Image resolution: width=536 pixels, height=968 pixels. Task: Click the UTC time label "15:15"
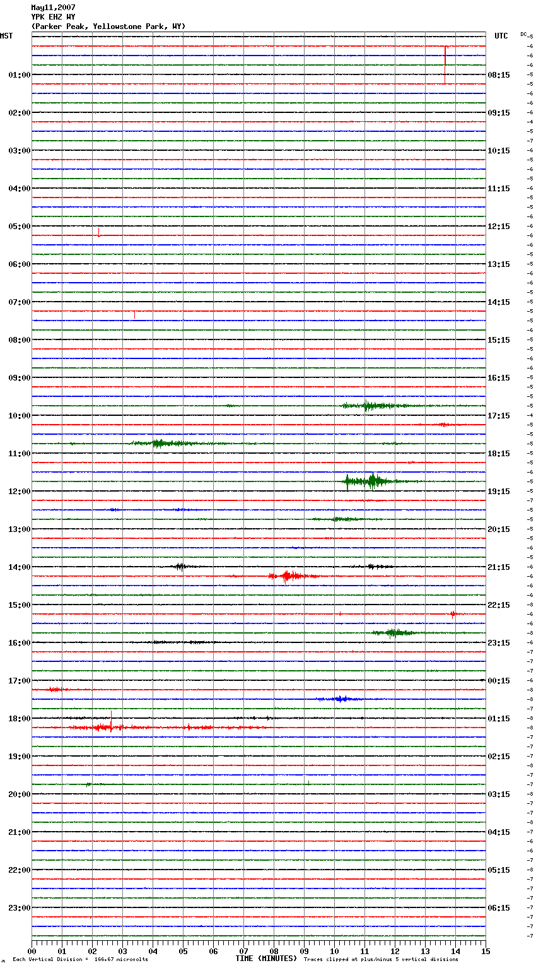tap(499, 340)
